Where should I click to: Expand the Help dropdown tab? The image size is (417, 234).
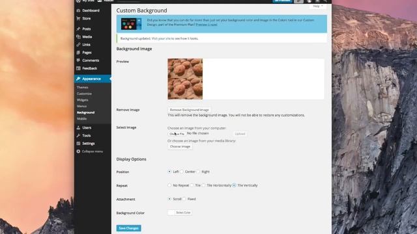(x=318, y=6)
